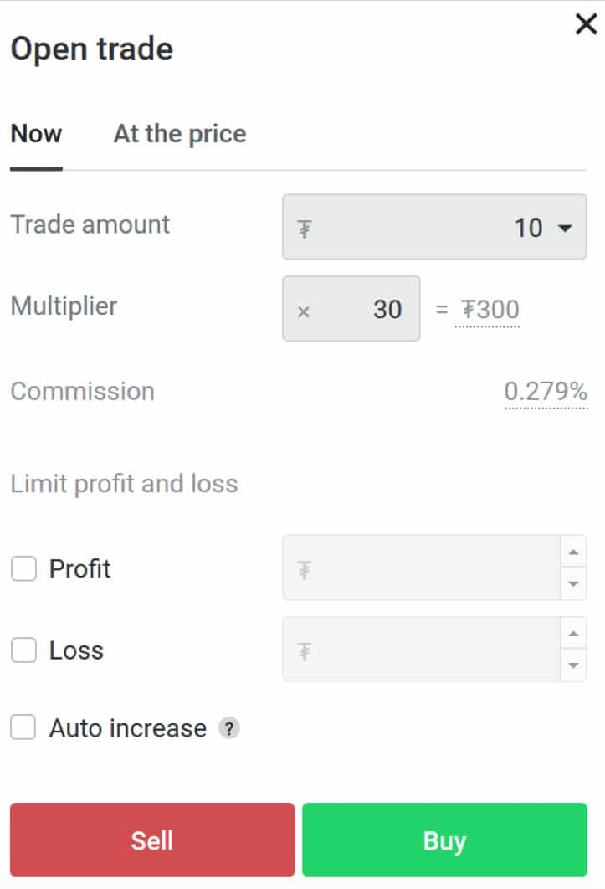Click the 0.279% commission link
Screen dimensions: 605x889
click(546, 391)
